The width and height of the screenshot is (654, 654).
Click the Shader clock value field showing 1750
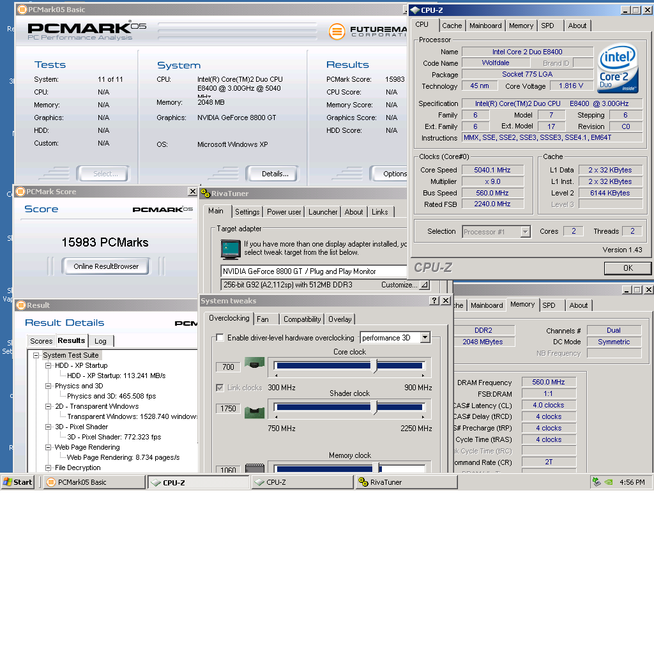[x=228, y=409]
